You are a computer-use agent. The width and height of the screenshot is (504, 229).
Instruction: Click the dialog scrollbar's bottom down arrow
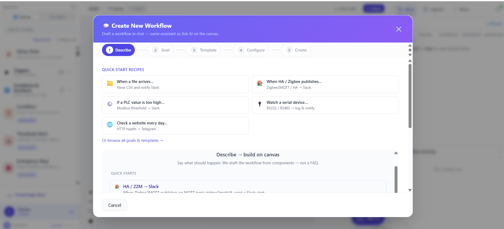tap(410, 190)
